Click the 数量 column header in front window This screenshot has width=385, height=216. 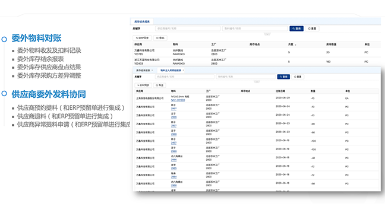tap(313, 91)
